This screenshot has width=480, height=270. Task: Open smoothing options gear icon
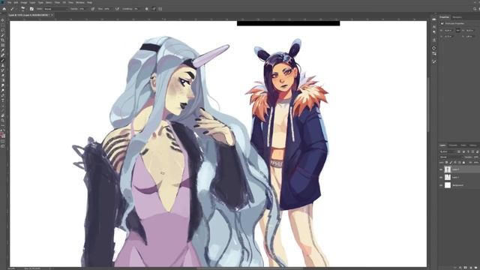pyautogui.click(x=147, y=9)
